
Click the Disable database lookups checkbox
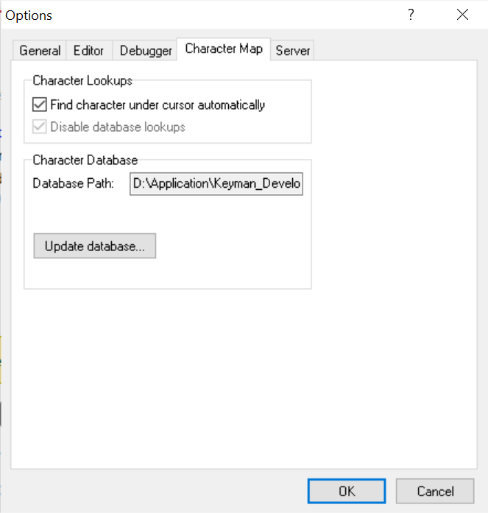click(40, 127)
